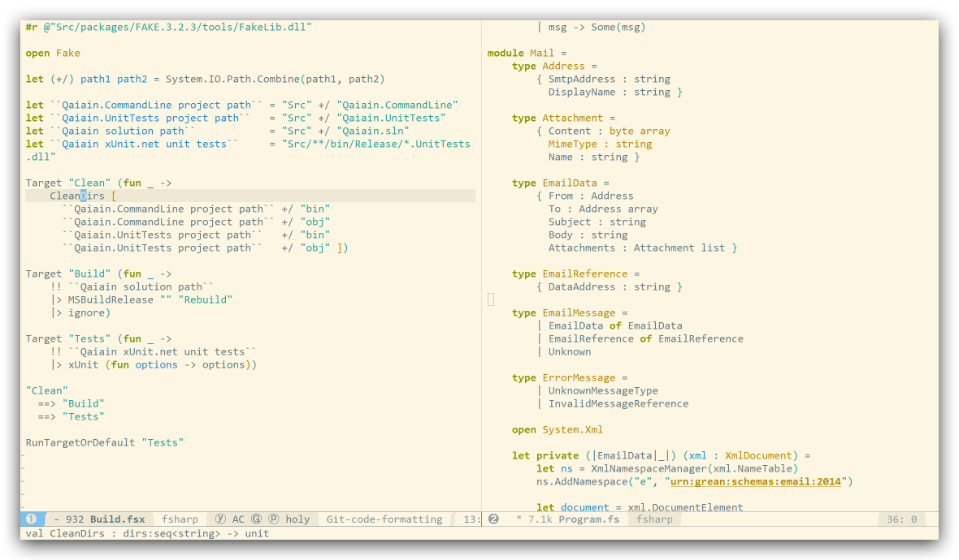Click 'module Mail =' in right pane

527,53
